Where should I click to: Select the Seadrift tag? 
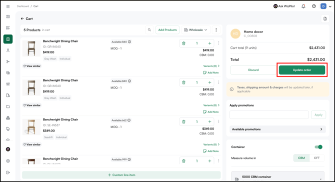tap(48, 137)
